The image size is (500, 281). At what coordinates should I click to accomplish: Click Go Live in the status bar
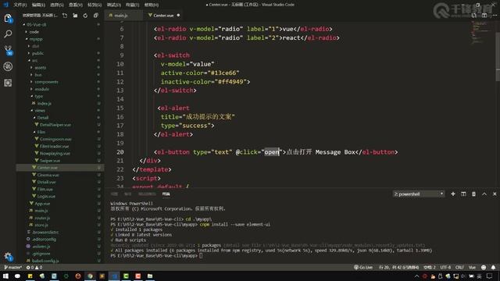pyautogui.click(x=363, y=267)
